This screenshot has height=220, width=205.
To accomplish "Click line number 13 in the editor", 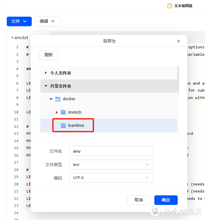I will coord(16,134).
